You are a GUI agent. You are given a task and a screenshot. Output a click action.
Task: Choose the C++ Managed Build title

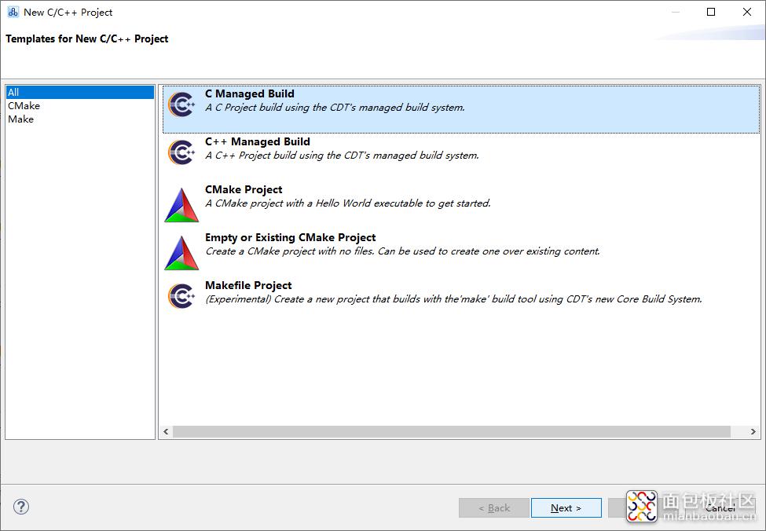coord(258,141)
